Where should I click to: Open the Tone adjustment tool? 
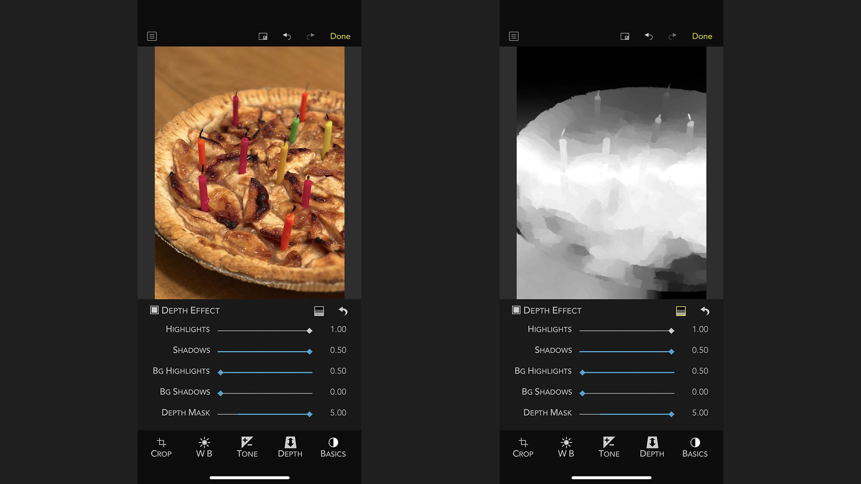tap(247, 447)
